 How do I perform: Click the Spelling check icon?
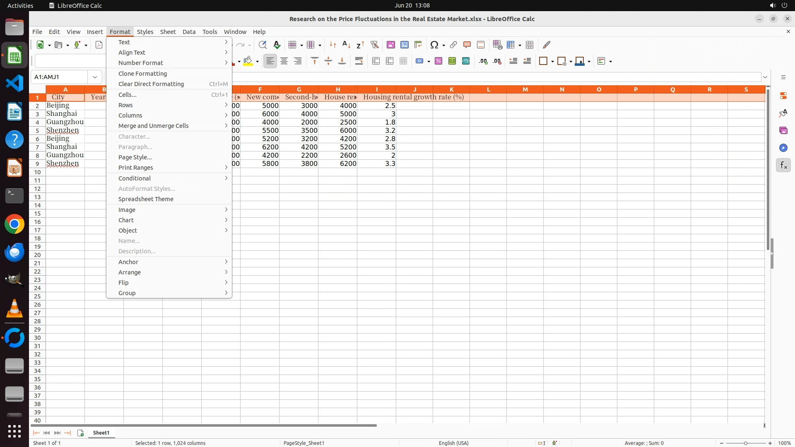277,45
